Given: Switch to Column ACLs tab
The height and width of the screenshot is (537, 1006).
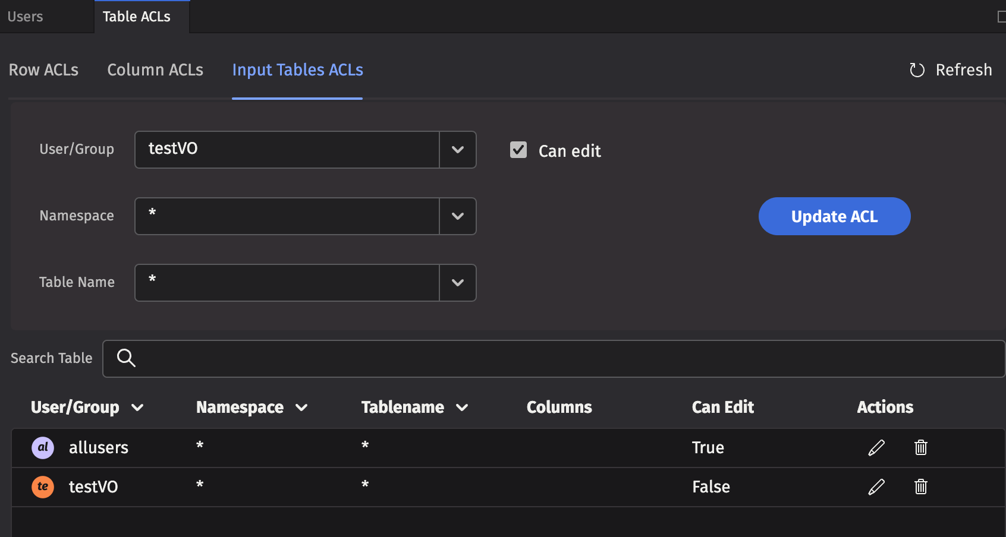Looking at the screenshot, I should 155,70.
